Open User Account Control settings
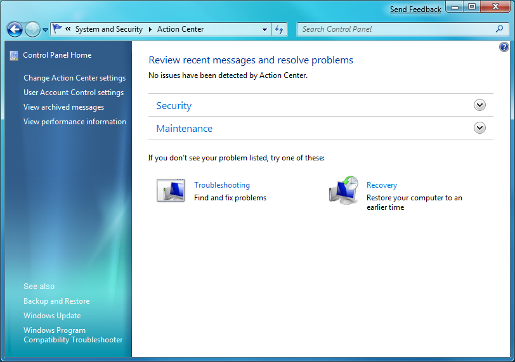Viewport: 515px width, 362px height. pyautogui.click(x=74, y=93)
